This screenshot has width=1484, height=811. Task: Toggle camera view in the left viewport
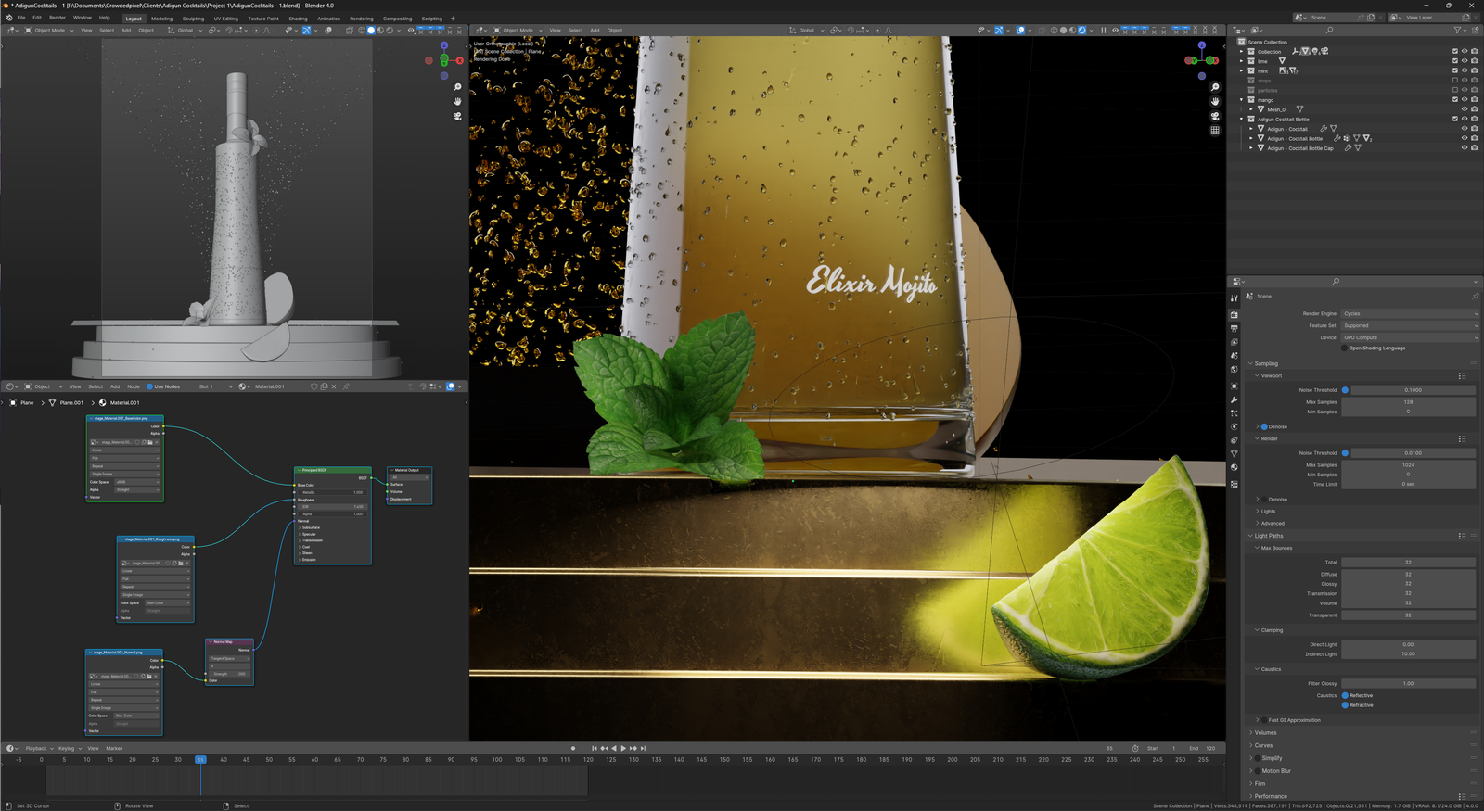point(457,116)
